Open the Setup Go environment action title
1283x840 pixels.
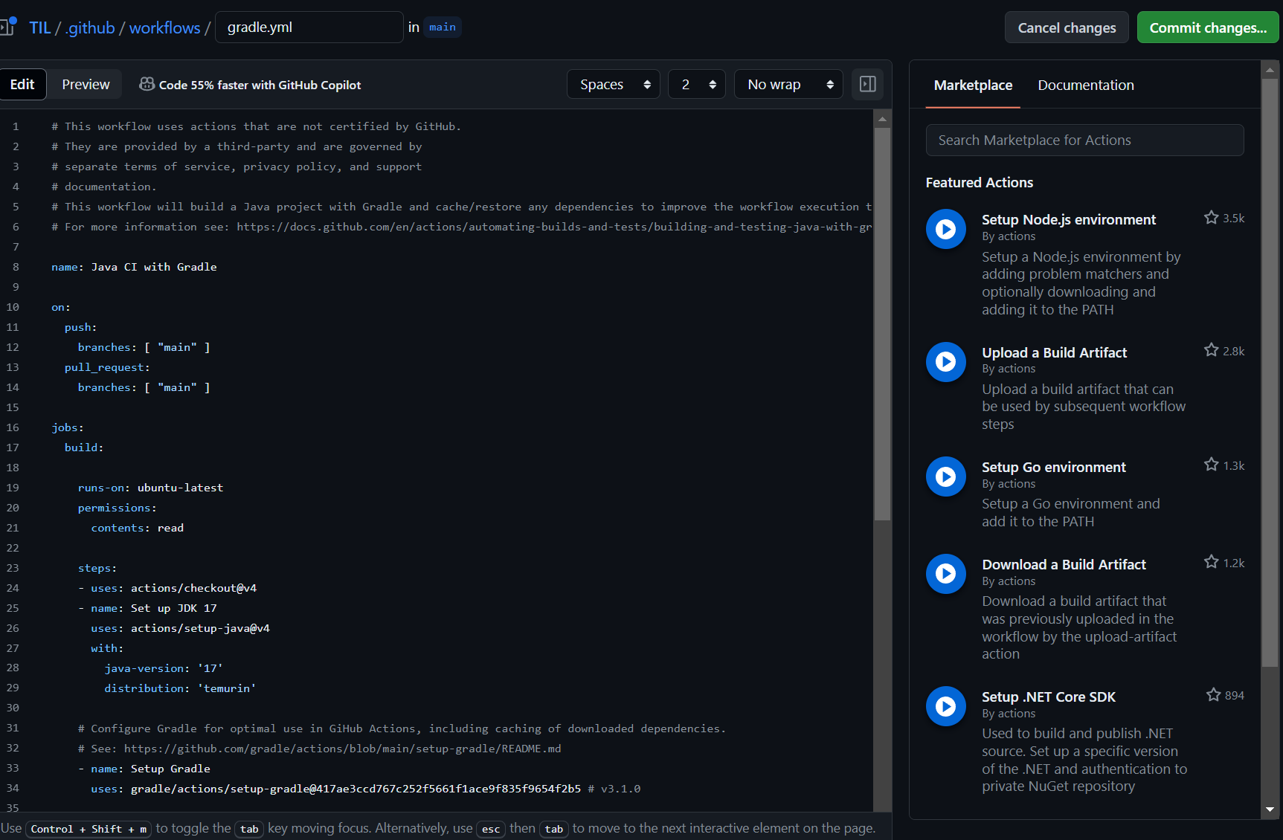pos(1053,467)
